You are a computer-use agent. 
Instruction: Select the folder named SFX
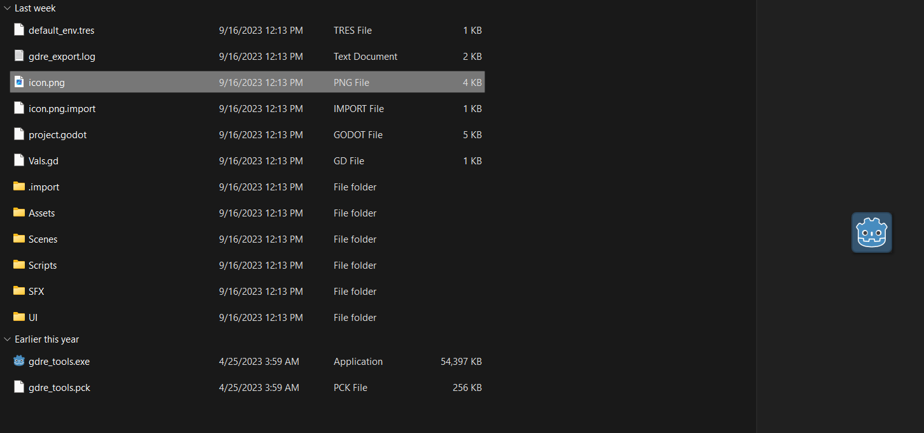point(36,292)
